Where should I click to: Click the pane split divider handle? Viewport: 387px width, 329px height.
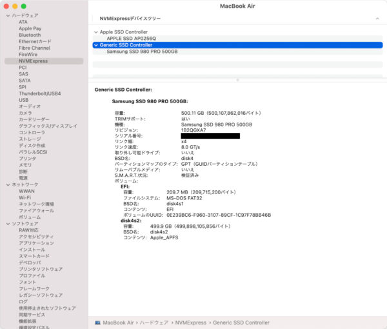237,80
